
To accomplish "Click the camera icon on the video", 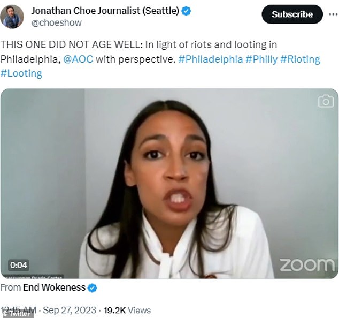I will (326, 101).
